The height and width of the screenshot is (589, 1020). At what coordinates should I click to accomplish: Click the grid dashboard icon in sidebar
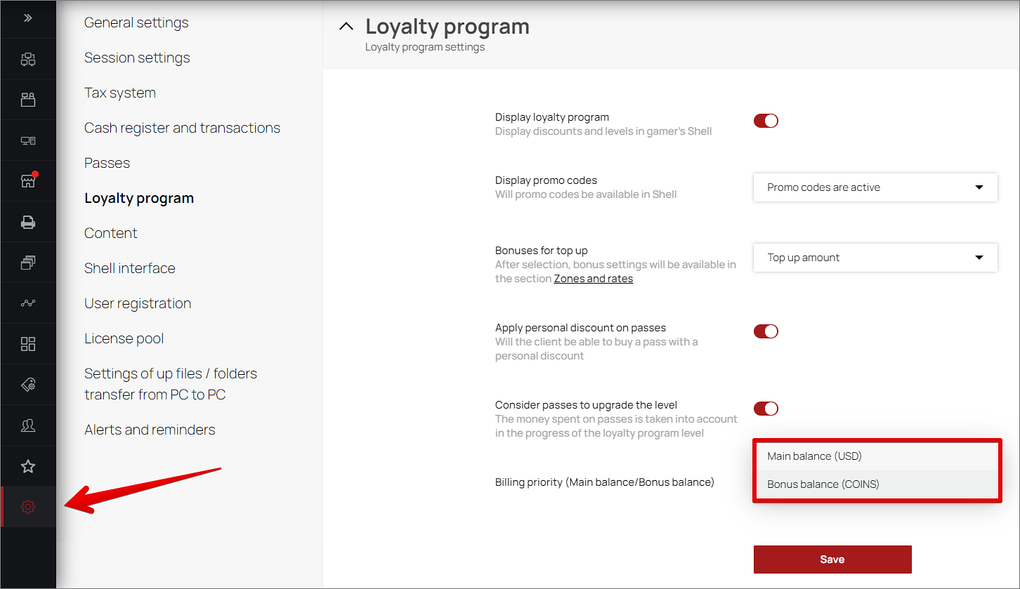click(28, 344)
